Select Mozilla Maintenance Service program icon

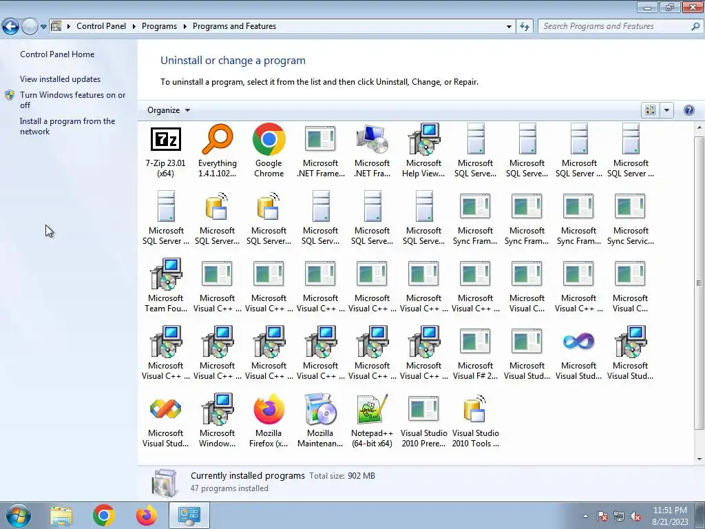click(320, 420)
